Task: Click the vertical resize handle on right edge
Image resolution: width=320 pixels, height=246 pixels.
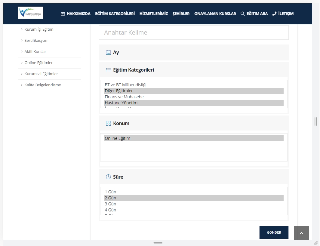Action: (315, 121)
